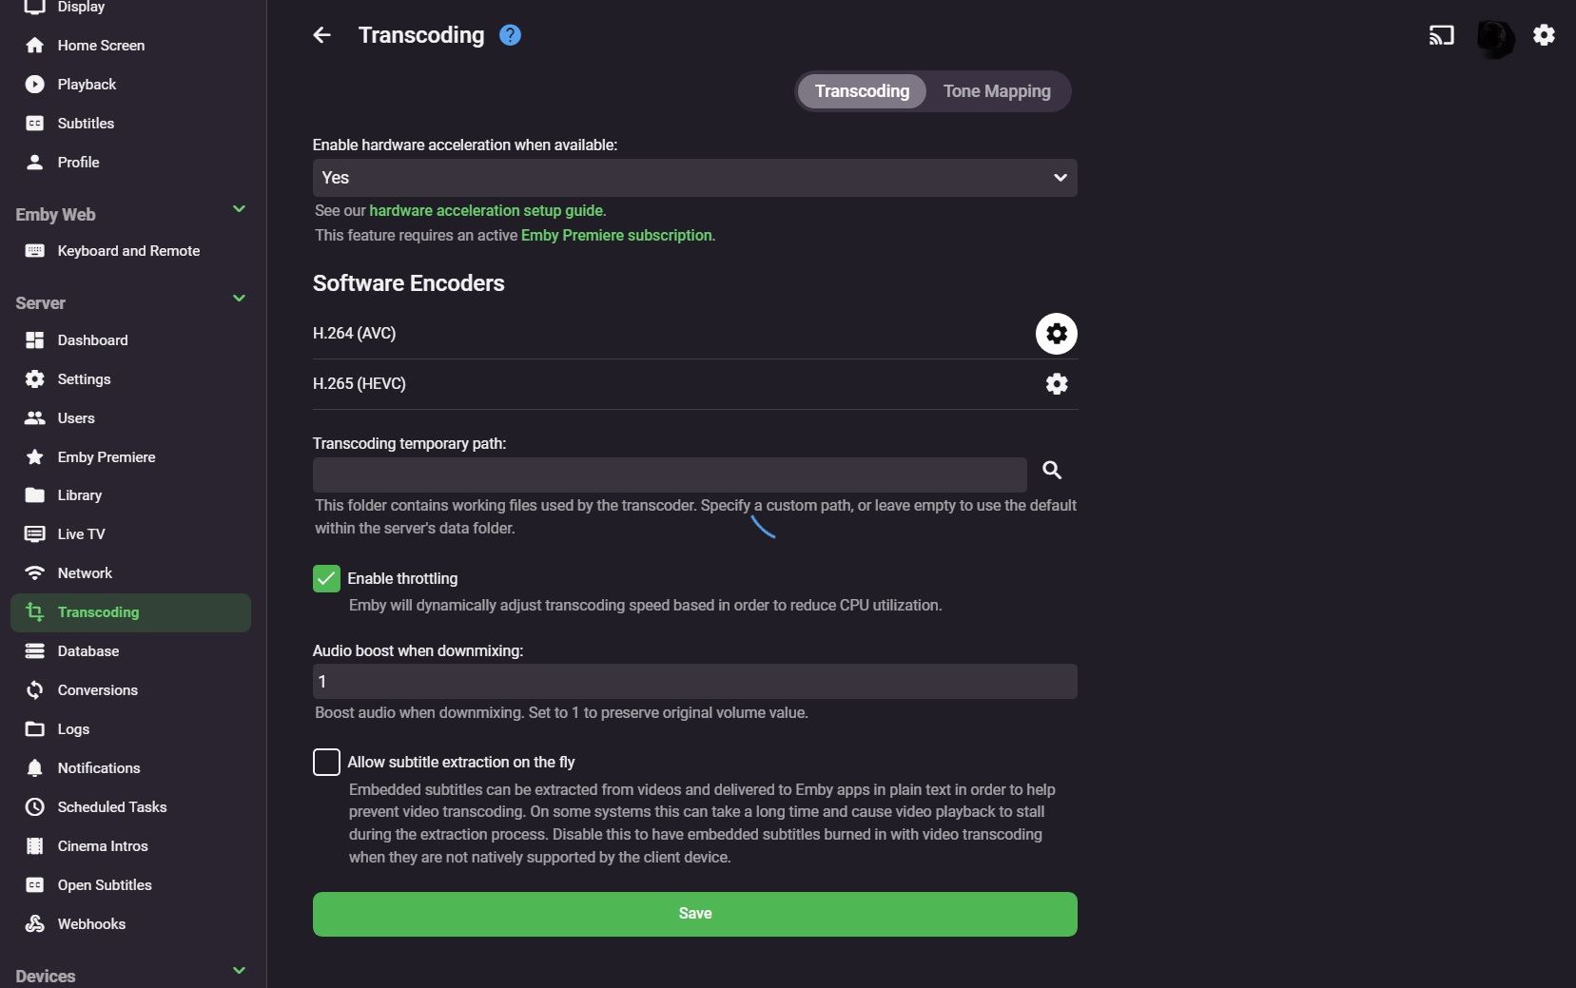1576x988 pixels.
Task: Open the Cast to device icon
Action: [x=1440, y=35]
